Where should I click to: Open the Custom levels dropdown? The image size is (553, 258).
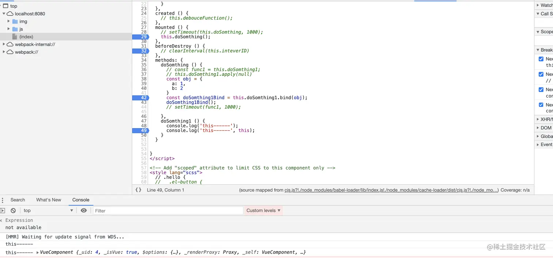[x=264, y=211]
